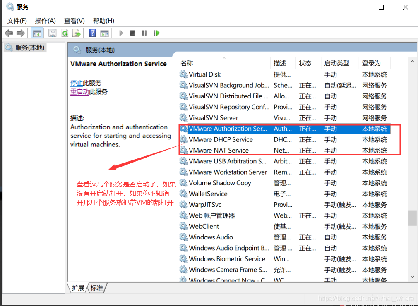The height and width of the screenshot is (306, 418).
Task: Open the Help question mark icon
Action: click(x=92, y=33)
